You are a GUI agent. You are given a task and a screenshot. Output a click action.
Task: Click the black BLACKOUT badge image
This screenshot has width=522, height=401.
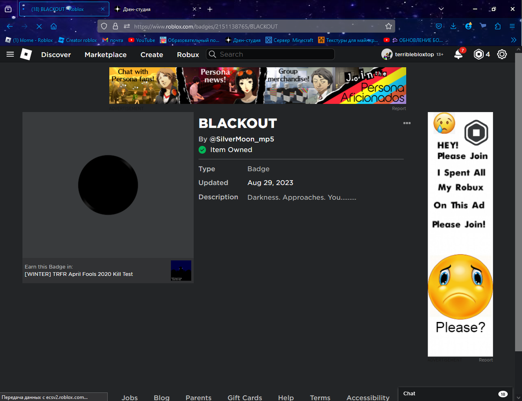click(108, 185)
